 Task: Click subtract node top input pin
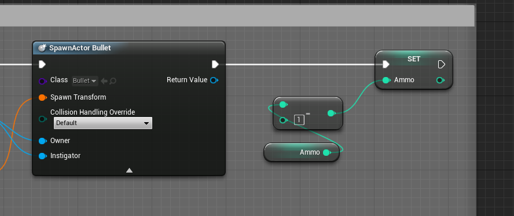tap(283, 105)
